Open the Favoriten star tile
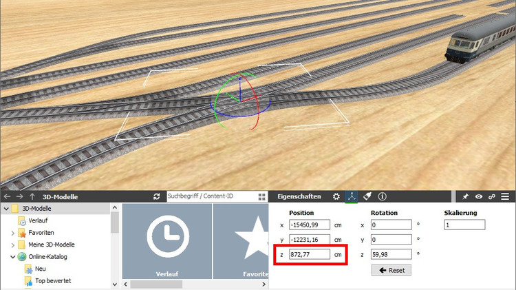Viewport: 516px width, 290px height. coord(241,241)
